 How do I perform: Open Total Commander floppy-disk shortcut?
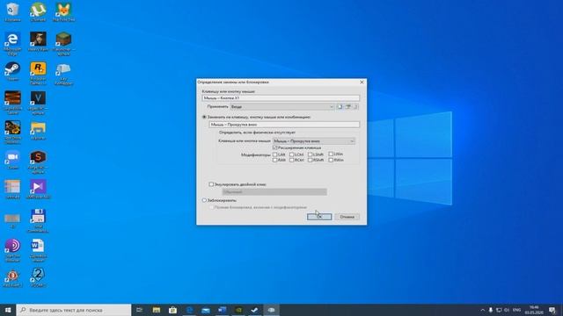pyautogui.click(x=38, y=221)
